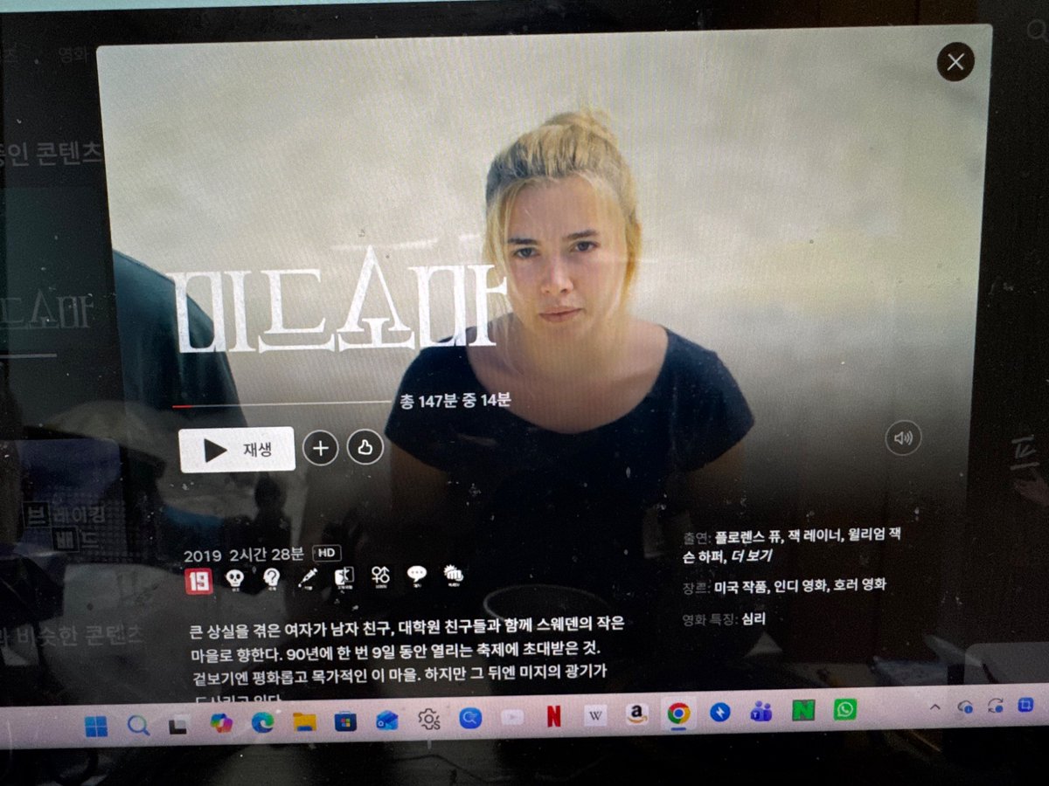This screenshot has width=1049, height=786.
Task: Add the movie to My List with the plus icon
Action: pyautogui.click(x=320, y=449)
